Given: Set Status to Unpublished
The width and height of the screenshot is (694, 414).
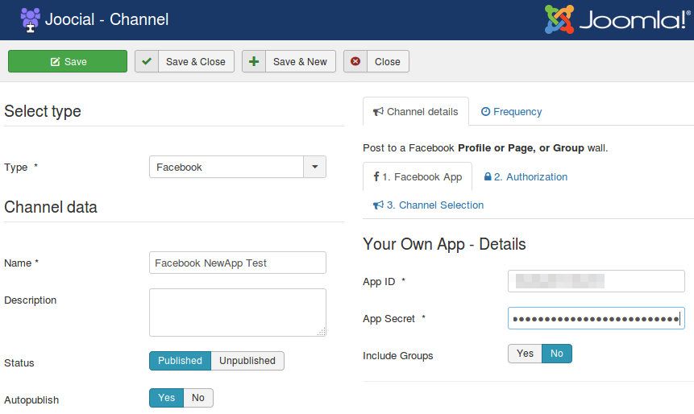Looking at the screenshot, I should coord(247,361).
